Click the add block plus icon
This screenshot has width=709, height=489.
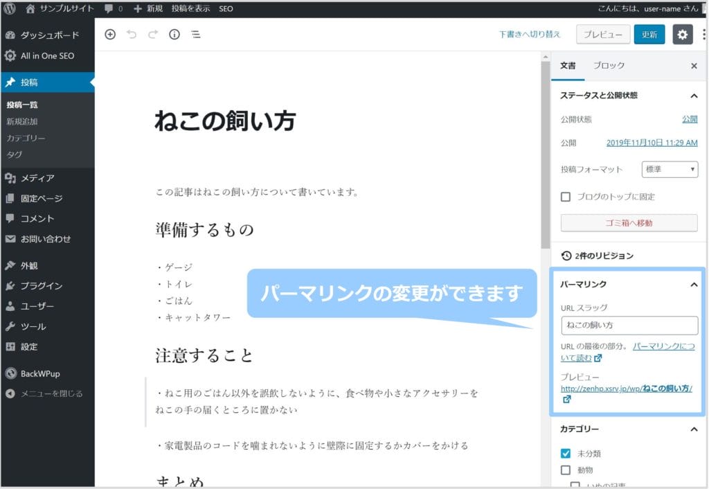click(x=110, y=35)
